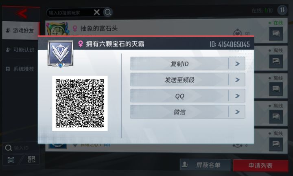
Task: Open chat with 抽象的富石头
Action: 276,34
